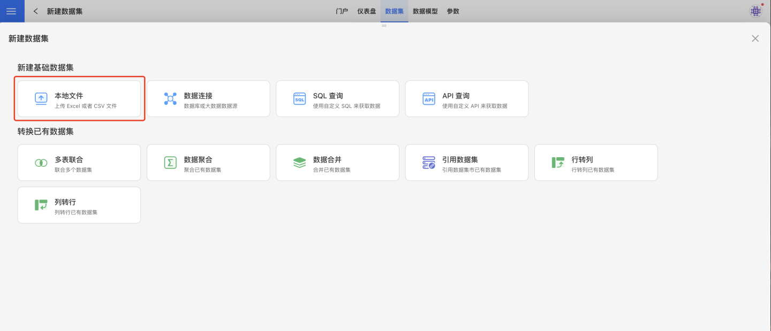
Task: Click the panel drag handle at top center
Action: click(x=384, y=26)
